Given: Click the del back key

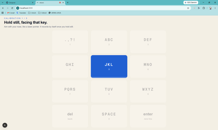Looking at the screenshot, I should tap(70, 116).
